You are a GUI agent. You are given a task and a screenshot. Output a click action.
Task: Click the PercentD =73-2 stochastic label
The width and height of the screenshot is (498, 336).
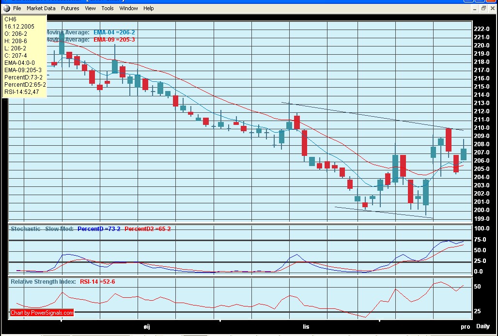[99, 229]
